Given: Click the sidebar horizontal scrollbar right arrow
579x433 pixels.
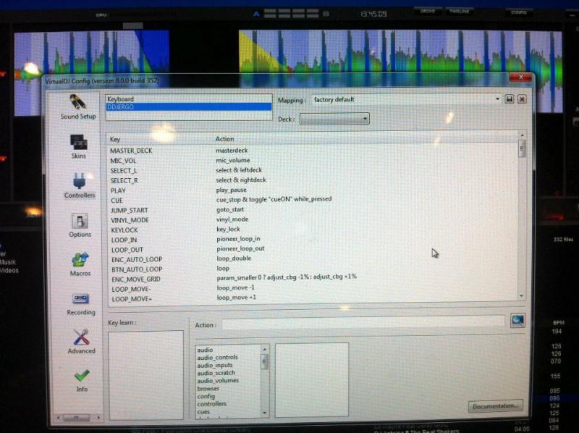Looking at the screenshot, I should coord(98,418).
